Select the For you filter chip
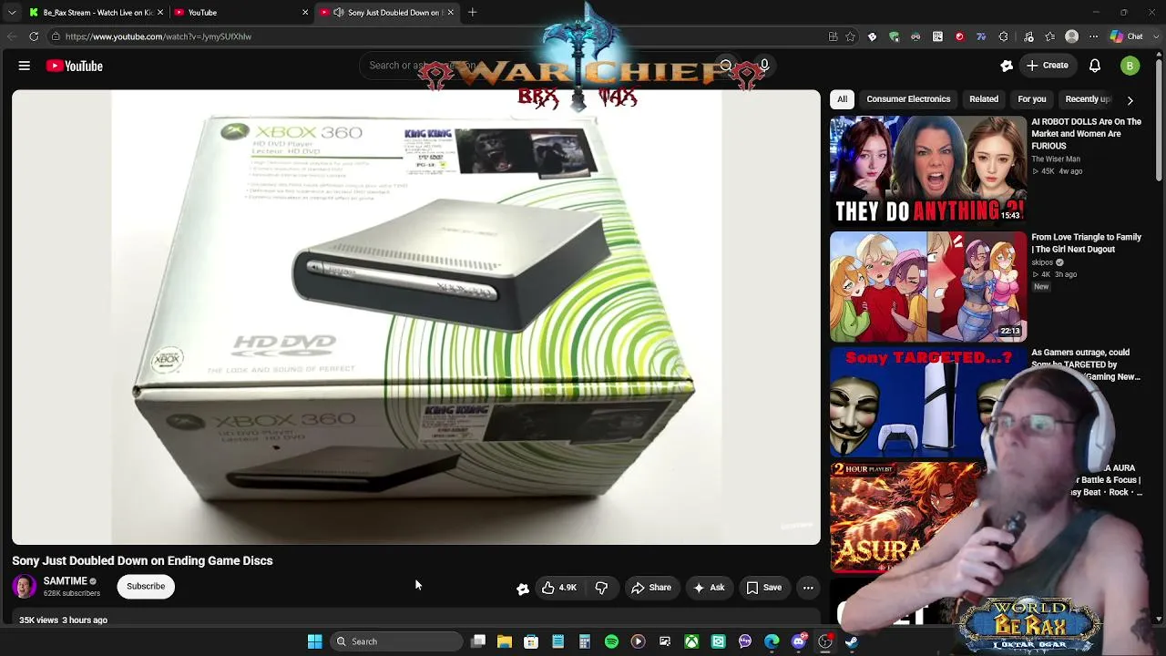Screen dimensions: 1166x656 click(x=1032, y=99)
